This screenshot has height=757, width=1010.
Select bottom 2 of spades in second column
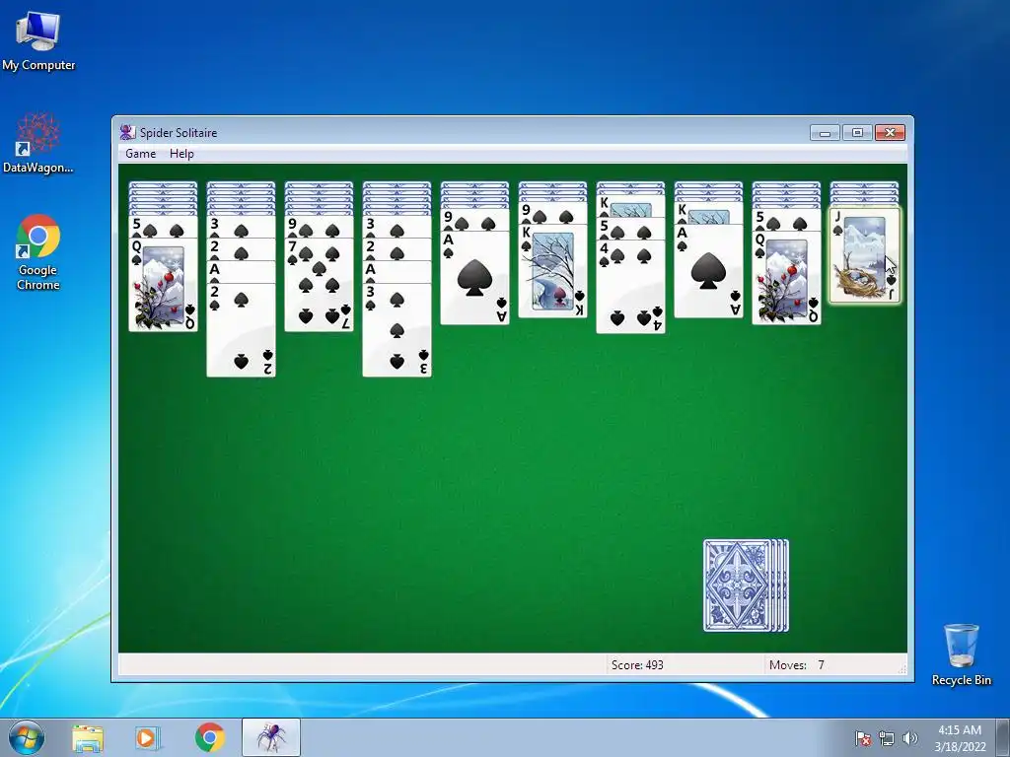tap(241, 330)
